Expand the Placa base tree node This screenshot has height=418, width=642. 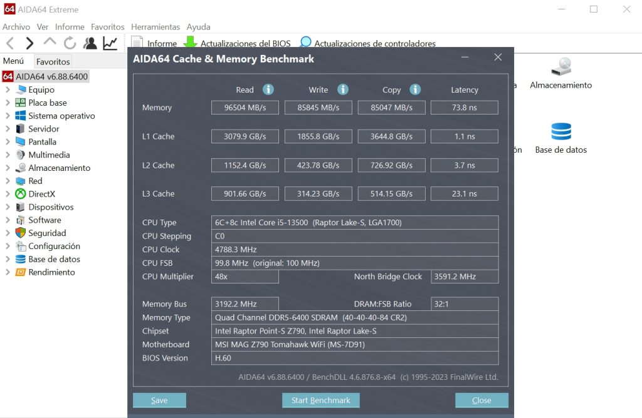coord(8,103)
